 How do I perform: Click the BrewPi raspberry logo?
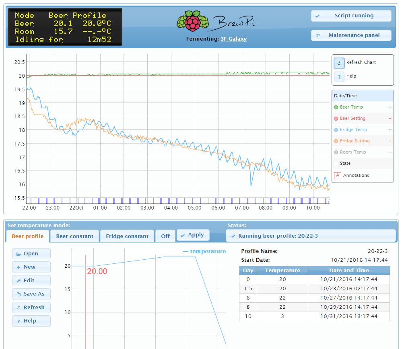pyautogui.click(x=193, y=21)
